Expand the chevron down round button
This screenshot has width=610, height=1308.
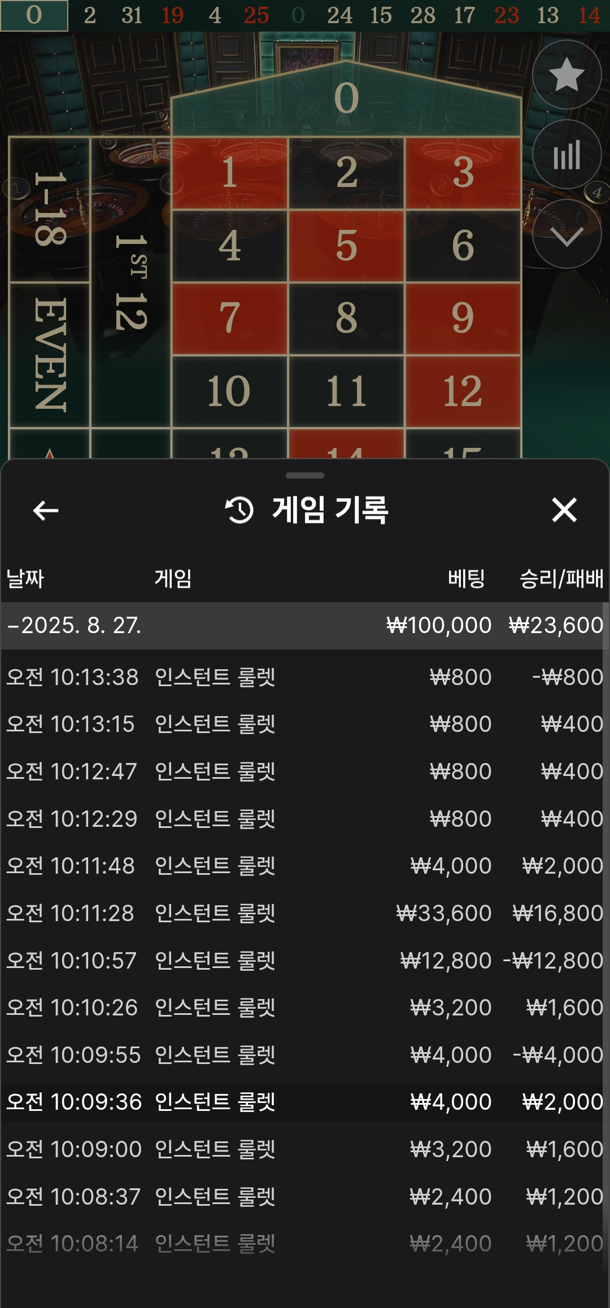tap(567, 234)
